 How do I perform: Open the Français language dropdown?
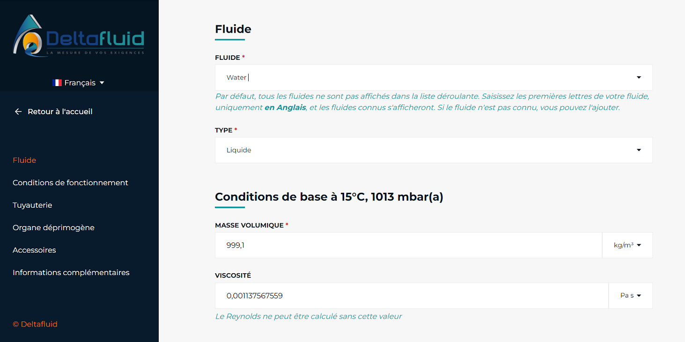point(79,83)
